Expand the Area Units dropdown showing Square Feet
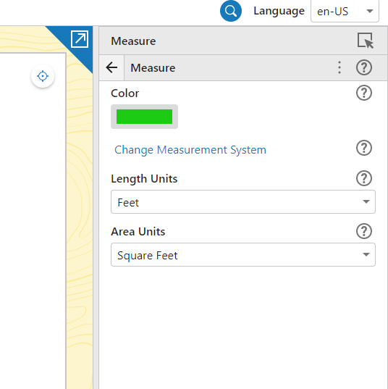The height and width of the screenshot is (389, 388). tap(243, 255)
